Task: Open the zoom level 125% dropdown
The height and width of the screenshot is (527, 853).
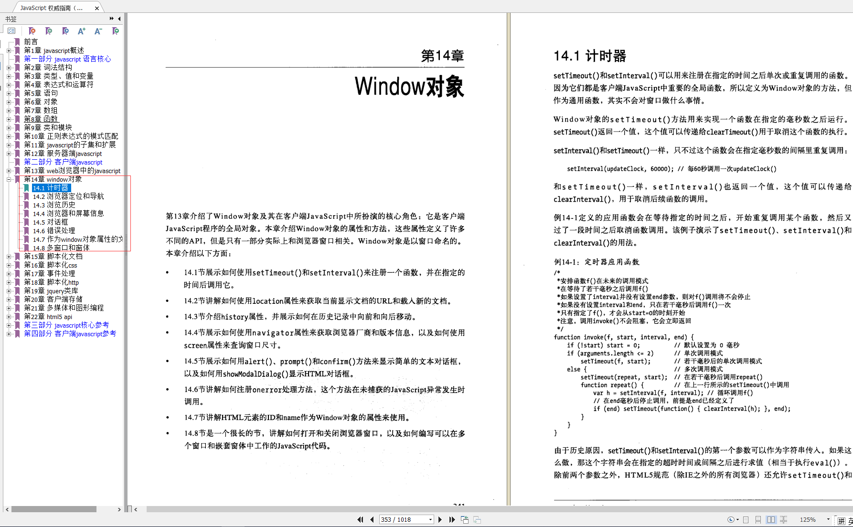Action: pyautogui.click(x=828, y=519)
